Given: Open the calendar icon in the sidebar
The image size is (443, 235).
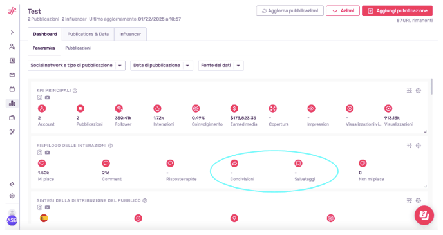Looking at the screenshot, I should pyautogui.click(x=12, y=89).
